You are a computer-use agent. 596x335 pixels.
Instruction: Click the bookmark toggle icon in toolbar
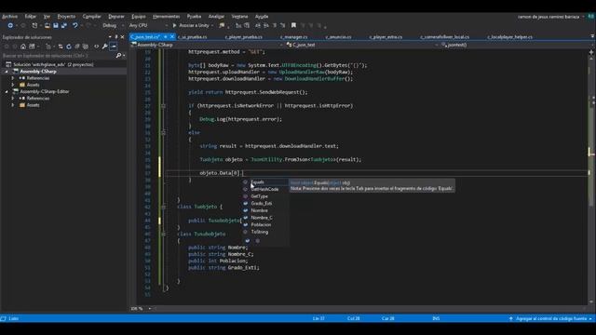(293, 25)
